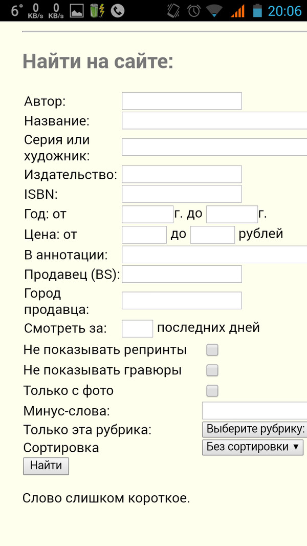Tap the alarm clock status icon
Image resolution: width=307 pixels, height=546 pixels.
(194, 11)
